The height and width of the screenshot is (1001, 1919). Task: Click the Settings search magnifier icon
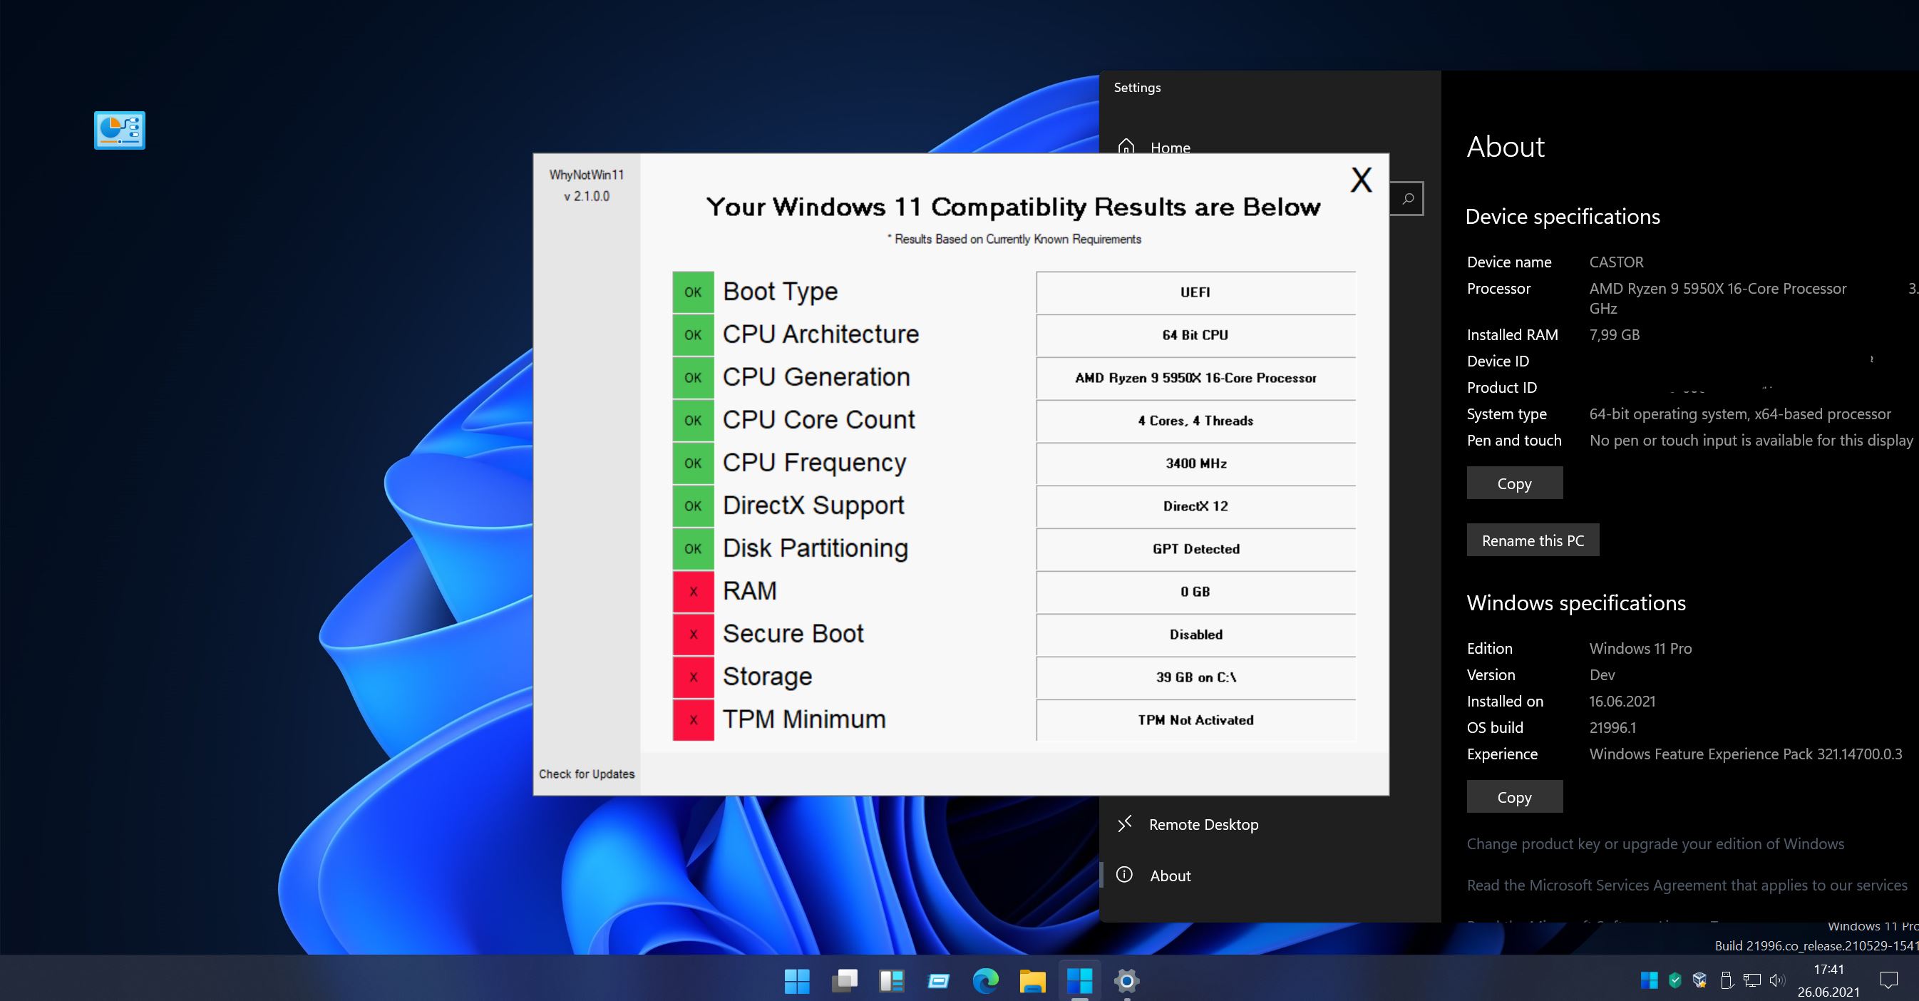tap(1407, 199)
